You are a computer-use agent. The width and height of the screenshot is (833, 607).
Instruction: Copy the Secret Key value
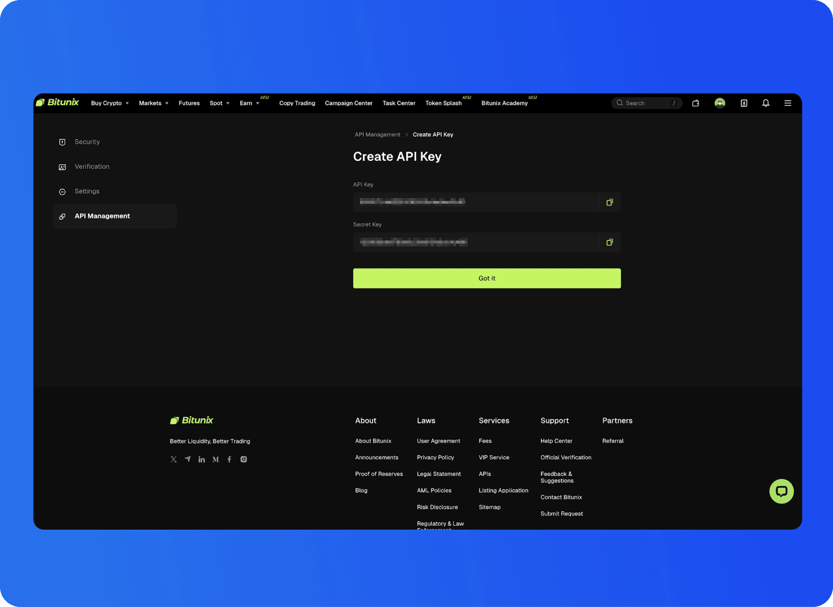click(x=609, y=243)
